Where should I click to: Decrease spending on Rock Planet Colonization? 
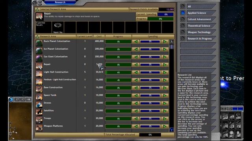click(136, 42)
